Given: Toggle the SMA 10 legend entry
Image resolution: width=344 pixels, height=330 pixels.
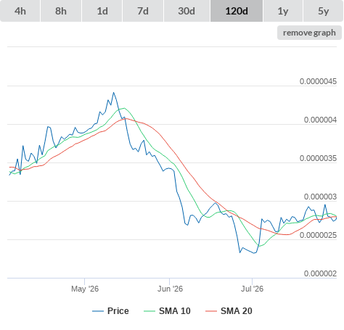Looking at the screenshot, I should tap(167, 311).
